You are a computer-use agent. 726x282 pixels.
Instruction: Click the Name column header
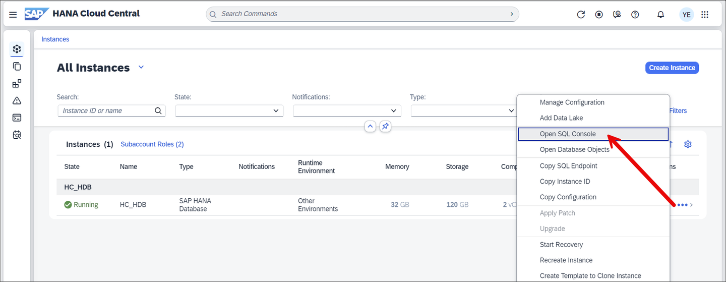[x=129, y=166]
